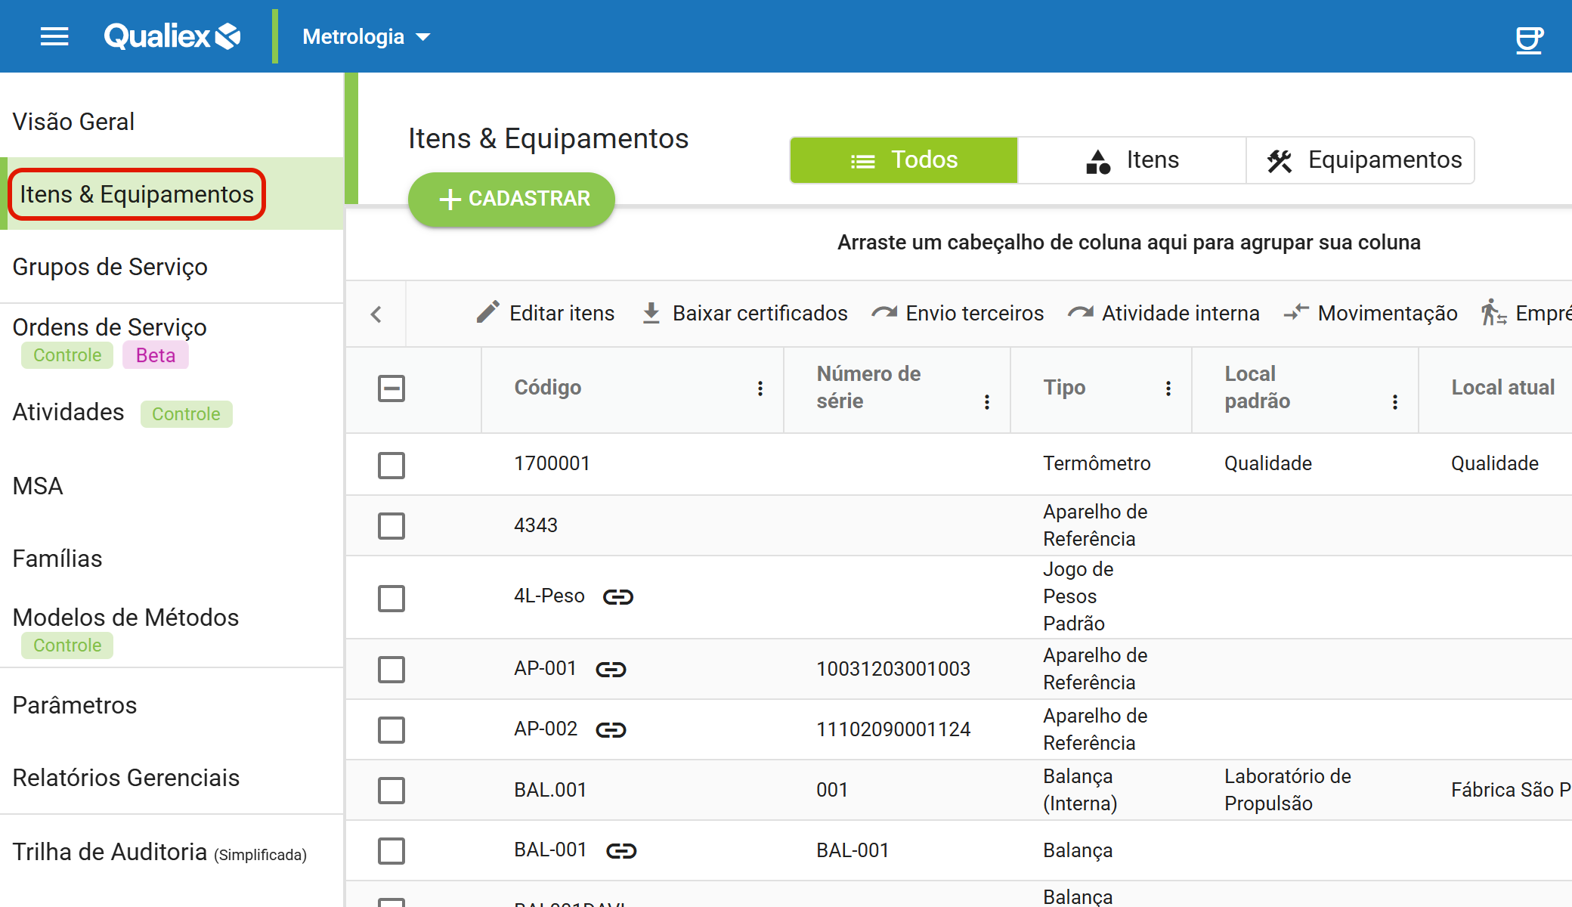Open Famílias in sidebar
Viewport: 1572px width, 907px height.
click(x=57, y=558)
